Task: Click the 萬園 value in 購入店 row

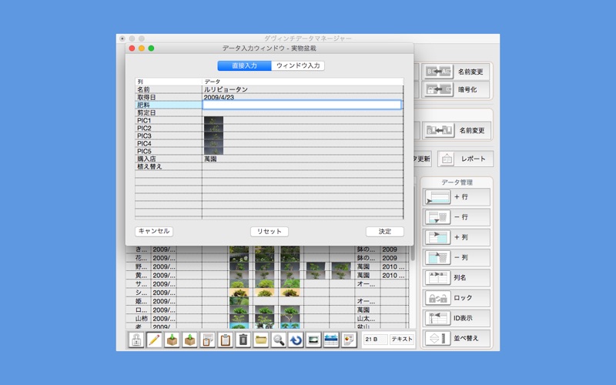Action: 210,159
